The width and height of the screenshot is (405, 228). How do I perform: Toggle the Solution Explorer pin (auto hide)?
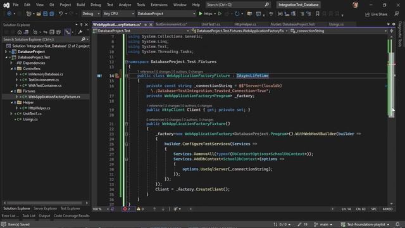pos(82,25)
